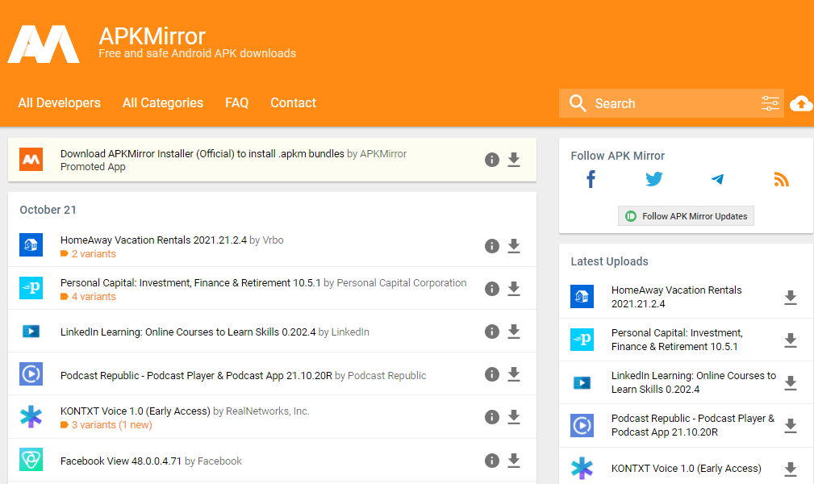Click Personal Capital thumbnail in main list
Screen dimensions: 814x484
click(31, 288)
